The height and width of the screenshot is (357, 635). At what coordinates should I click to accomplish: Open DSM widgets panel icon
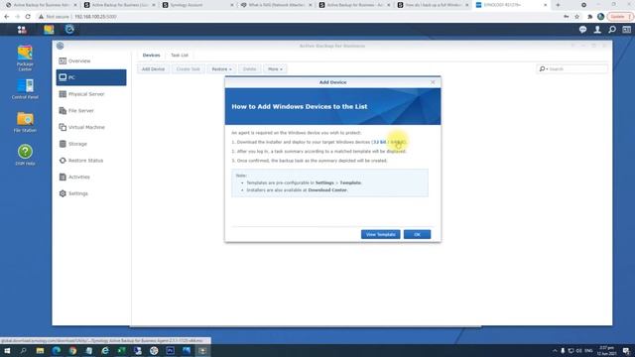[x=626, y=30]
